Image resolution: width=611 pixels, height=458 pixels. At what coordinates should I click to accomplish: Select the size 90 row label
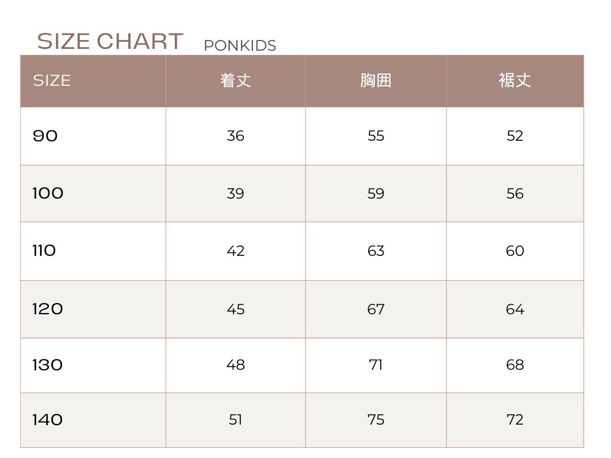(45, 136)
